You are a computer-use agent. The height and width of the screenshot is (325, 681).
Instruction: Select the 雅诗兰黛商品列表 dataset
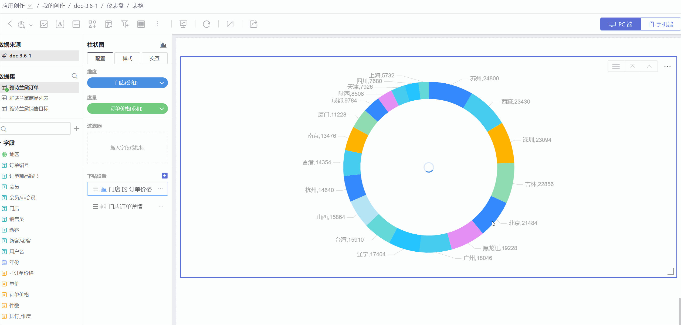[29, 98]
